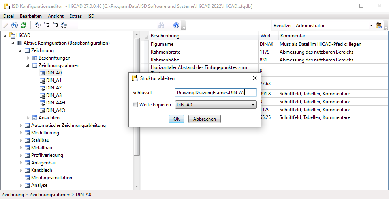This screenshot has width=389, height=199.
Task: Click the DINA0 value cell
Action: 269,44
